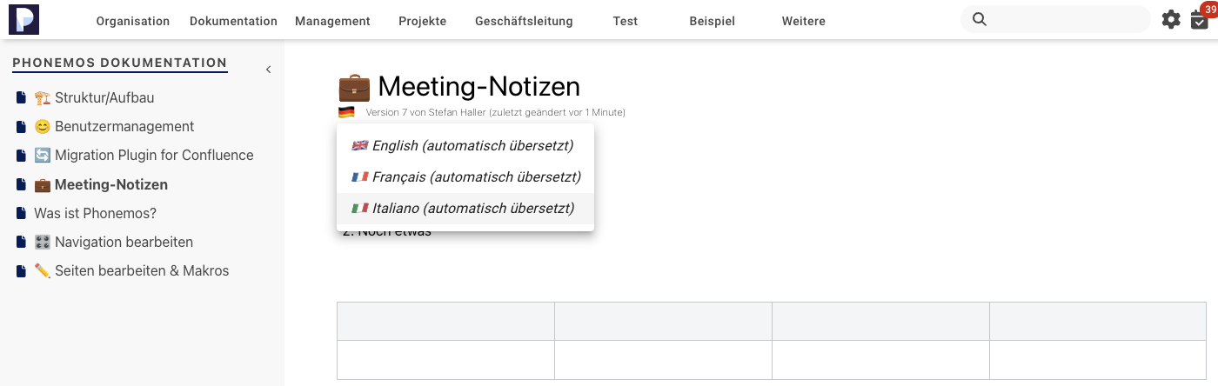Click the search magnifier icon
1218x386 pixels.
(x=980, y=19)
